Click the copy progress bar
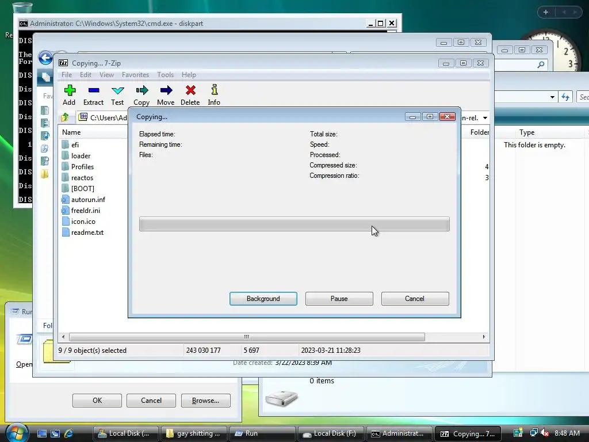Image resolution: width=589 pixels, height=442 pixels. [294, 224]
